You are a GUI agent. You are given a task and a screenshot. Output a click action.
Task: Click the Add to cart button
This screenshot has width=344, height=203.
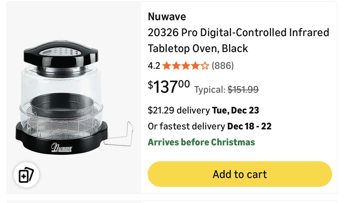click(x=239, y=174)
